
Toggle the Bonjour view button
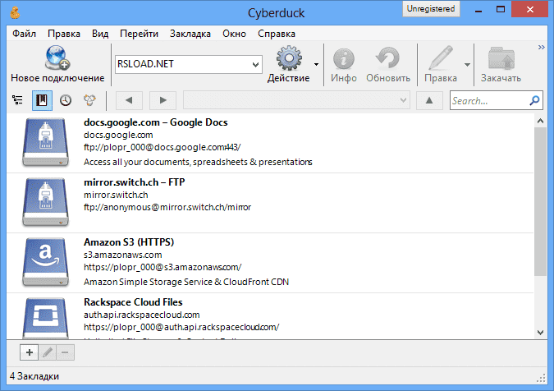pos(89,100)
